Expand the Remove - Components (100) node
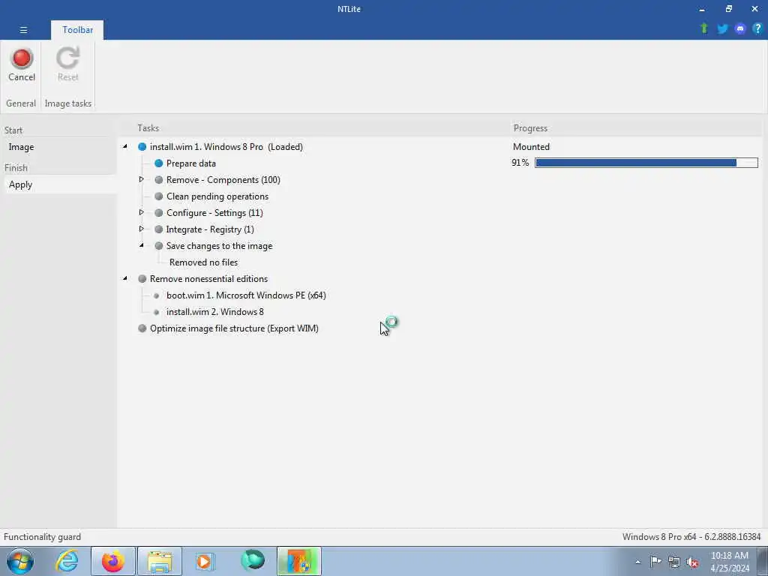This screenshot has height=576, width=768. 142,180
